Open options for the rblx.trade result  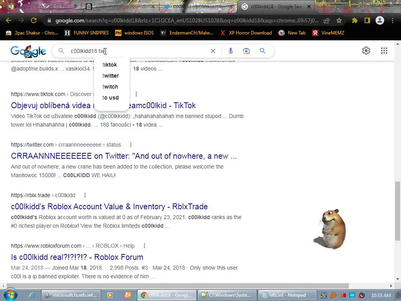[x=85, y=195]
